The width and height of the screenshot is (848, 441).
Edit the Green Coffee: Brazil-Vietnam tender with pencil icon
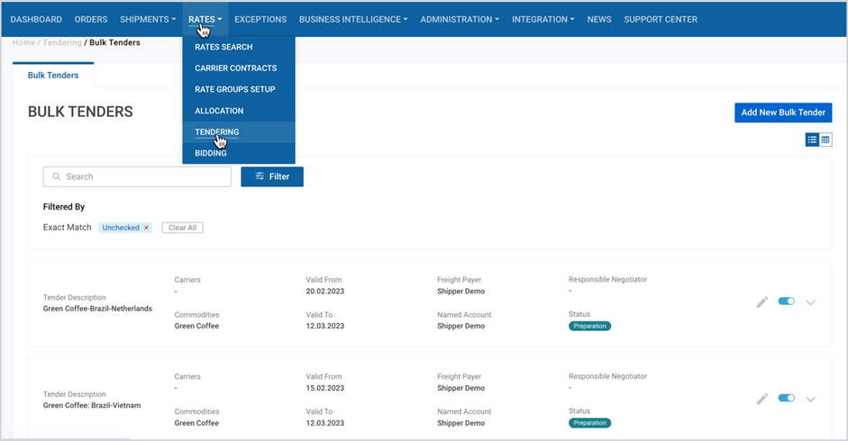click(x=762, y=399)
